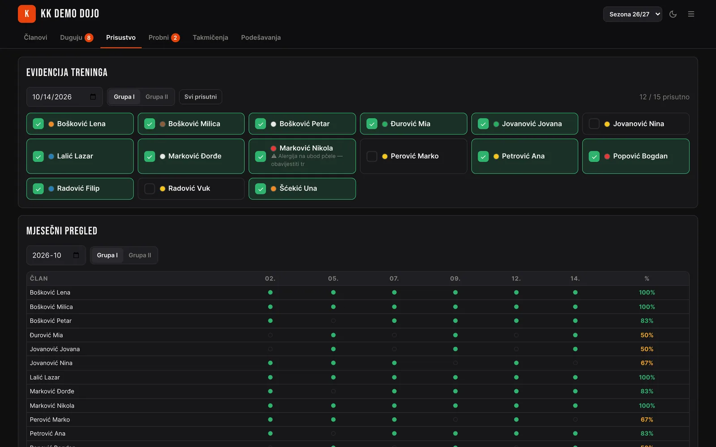The height and width of the screenshot is (447, 716).
Task: Click attendance dot for Lalić Lazar on 12.
Action: point(516,377)
